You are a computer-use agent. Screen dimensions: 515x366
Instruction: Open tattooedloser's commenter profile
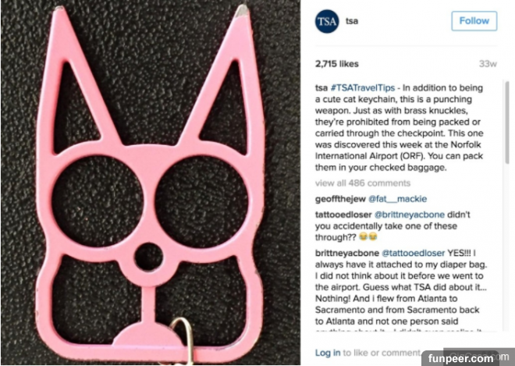(x=343, y=215)
